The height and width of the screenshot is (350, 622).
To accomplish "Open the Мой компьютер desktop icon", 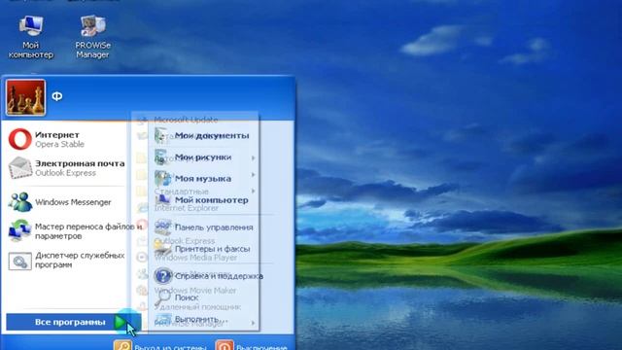I will click(31, 37).
